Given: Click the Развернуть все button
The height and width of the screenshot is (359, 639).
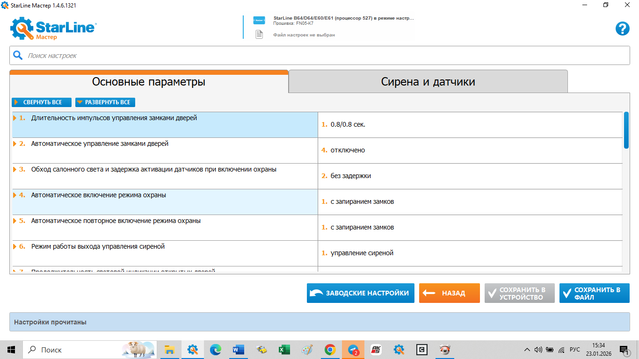Looking at the screenshot, I should point(105,102).
